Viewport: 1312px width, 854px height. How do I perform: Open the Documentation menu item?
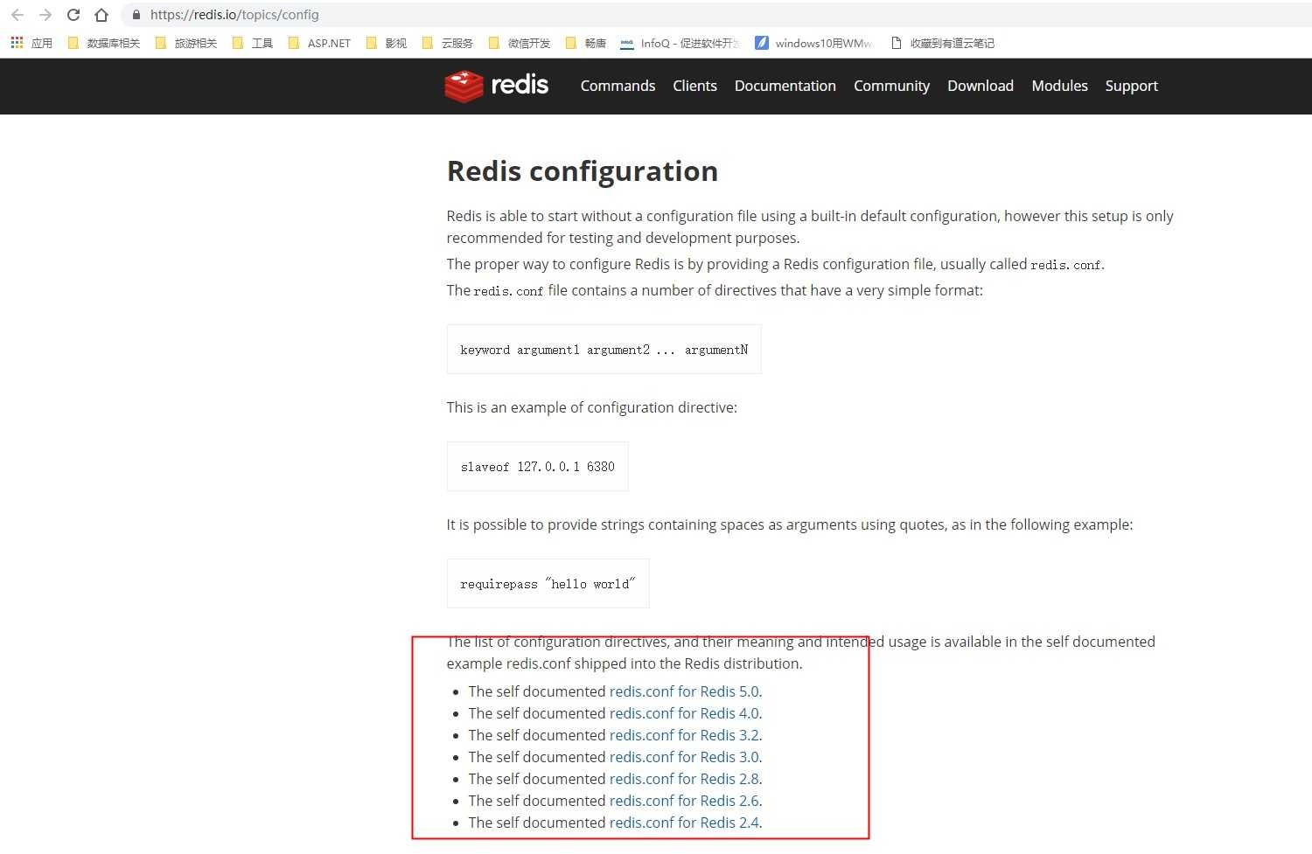tap(785, 86)
